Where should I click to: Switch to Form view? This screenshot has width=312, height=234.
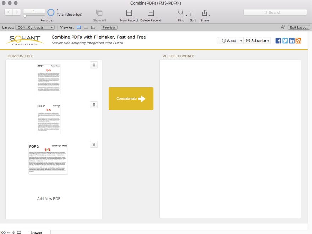tap(79, 27)
